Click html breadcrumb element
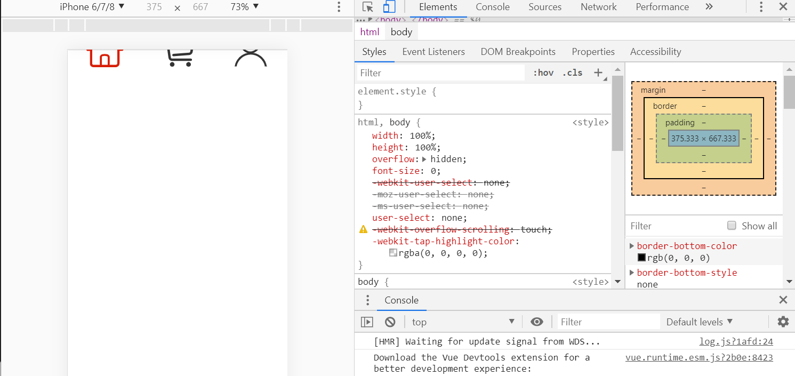This screenshot has width=795, height=376. pos(370,32)
